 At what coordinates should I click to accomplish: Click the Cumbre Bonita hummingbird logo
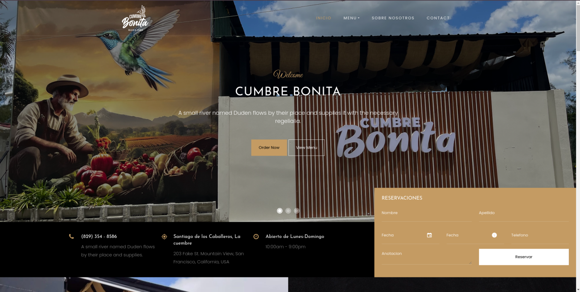(x=135, y=19)
